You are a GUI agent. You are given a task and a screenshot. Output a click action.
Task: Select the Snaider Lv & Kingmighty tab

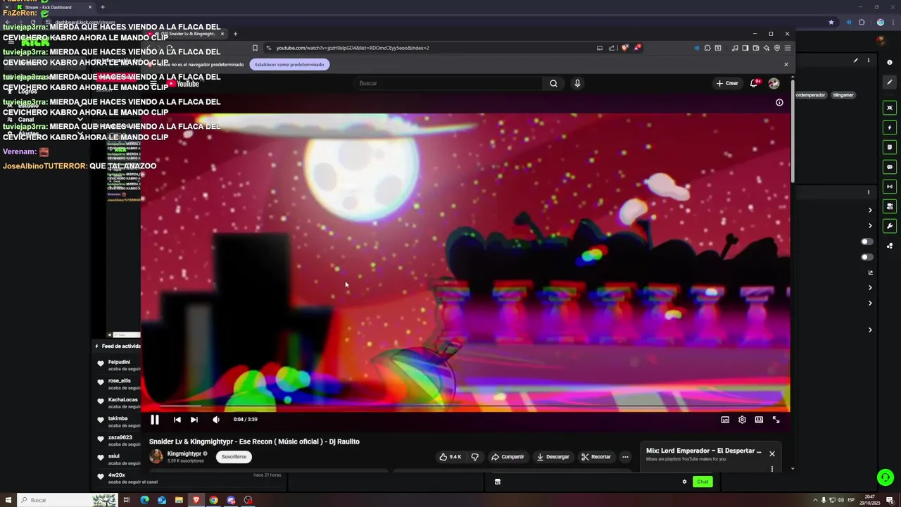(189, 34)
